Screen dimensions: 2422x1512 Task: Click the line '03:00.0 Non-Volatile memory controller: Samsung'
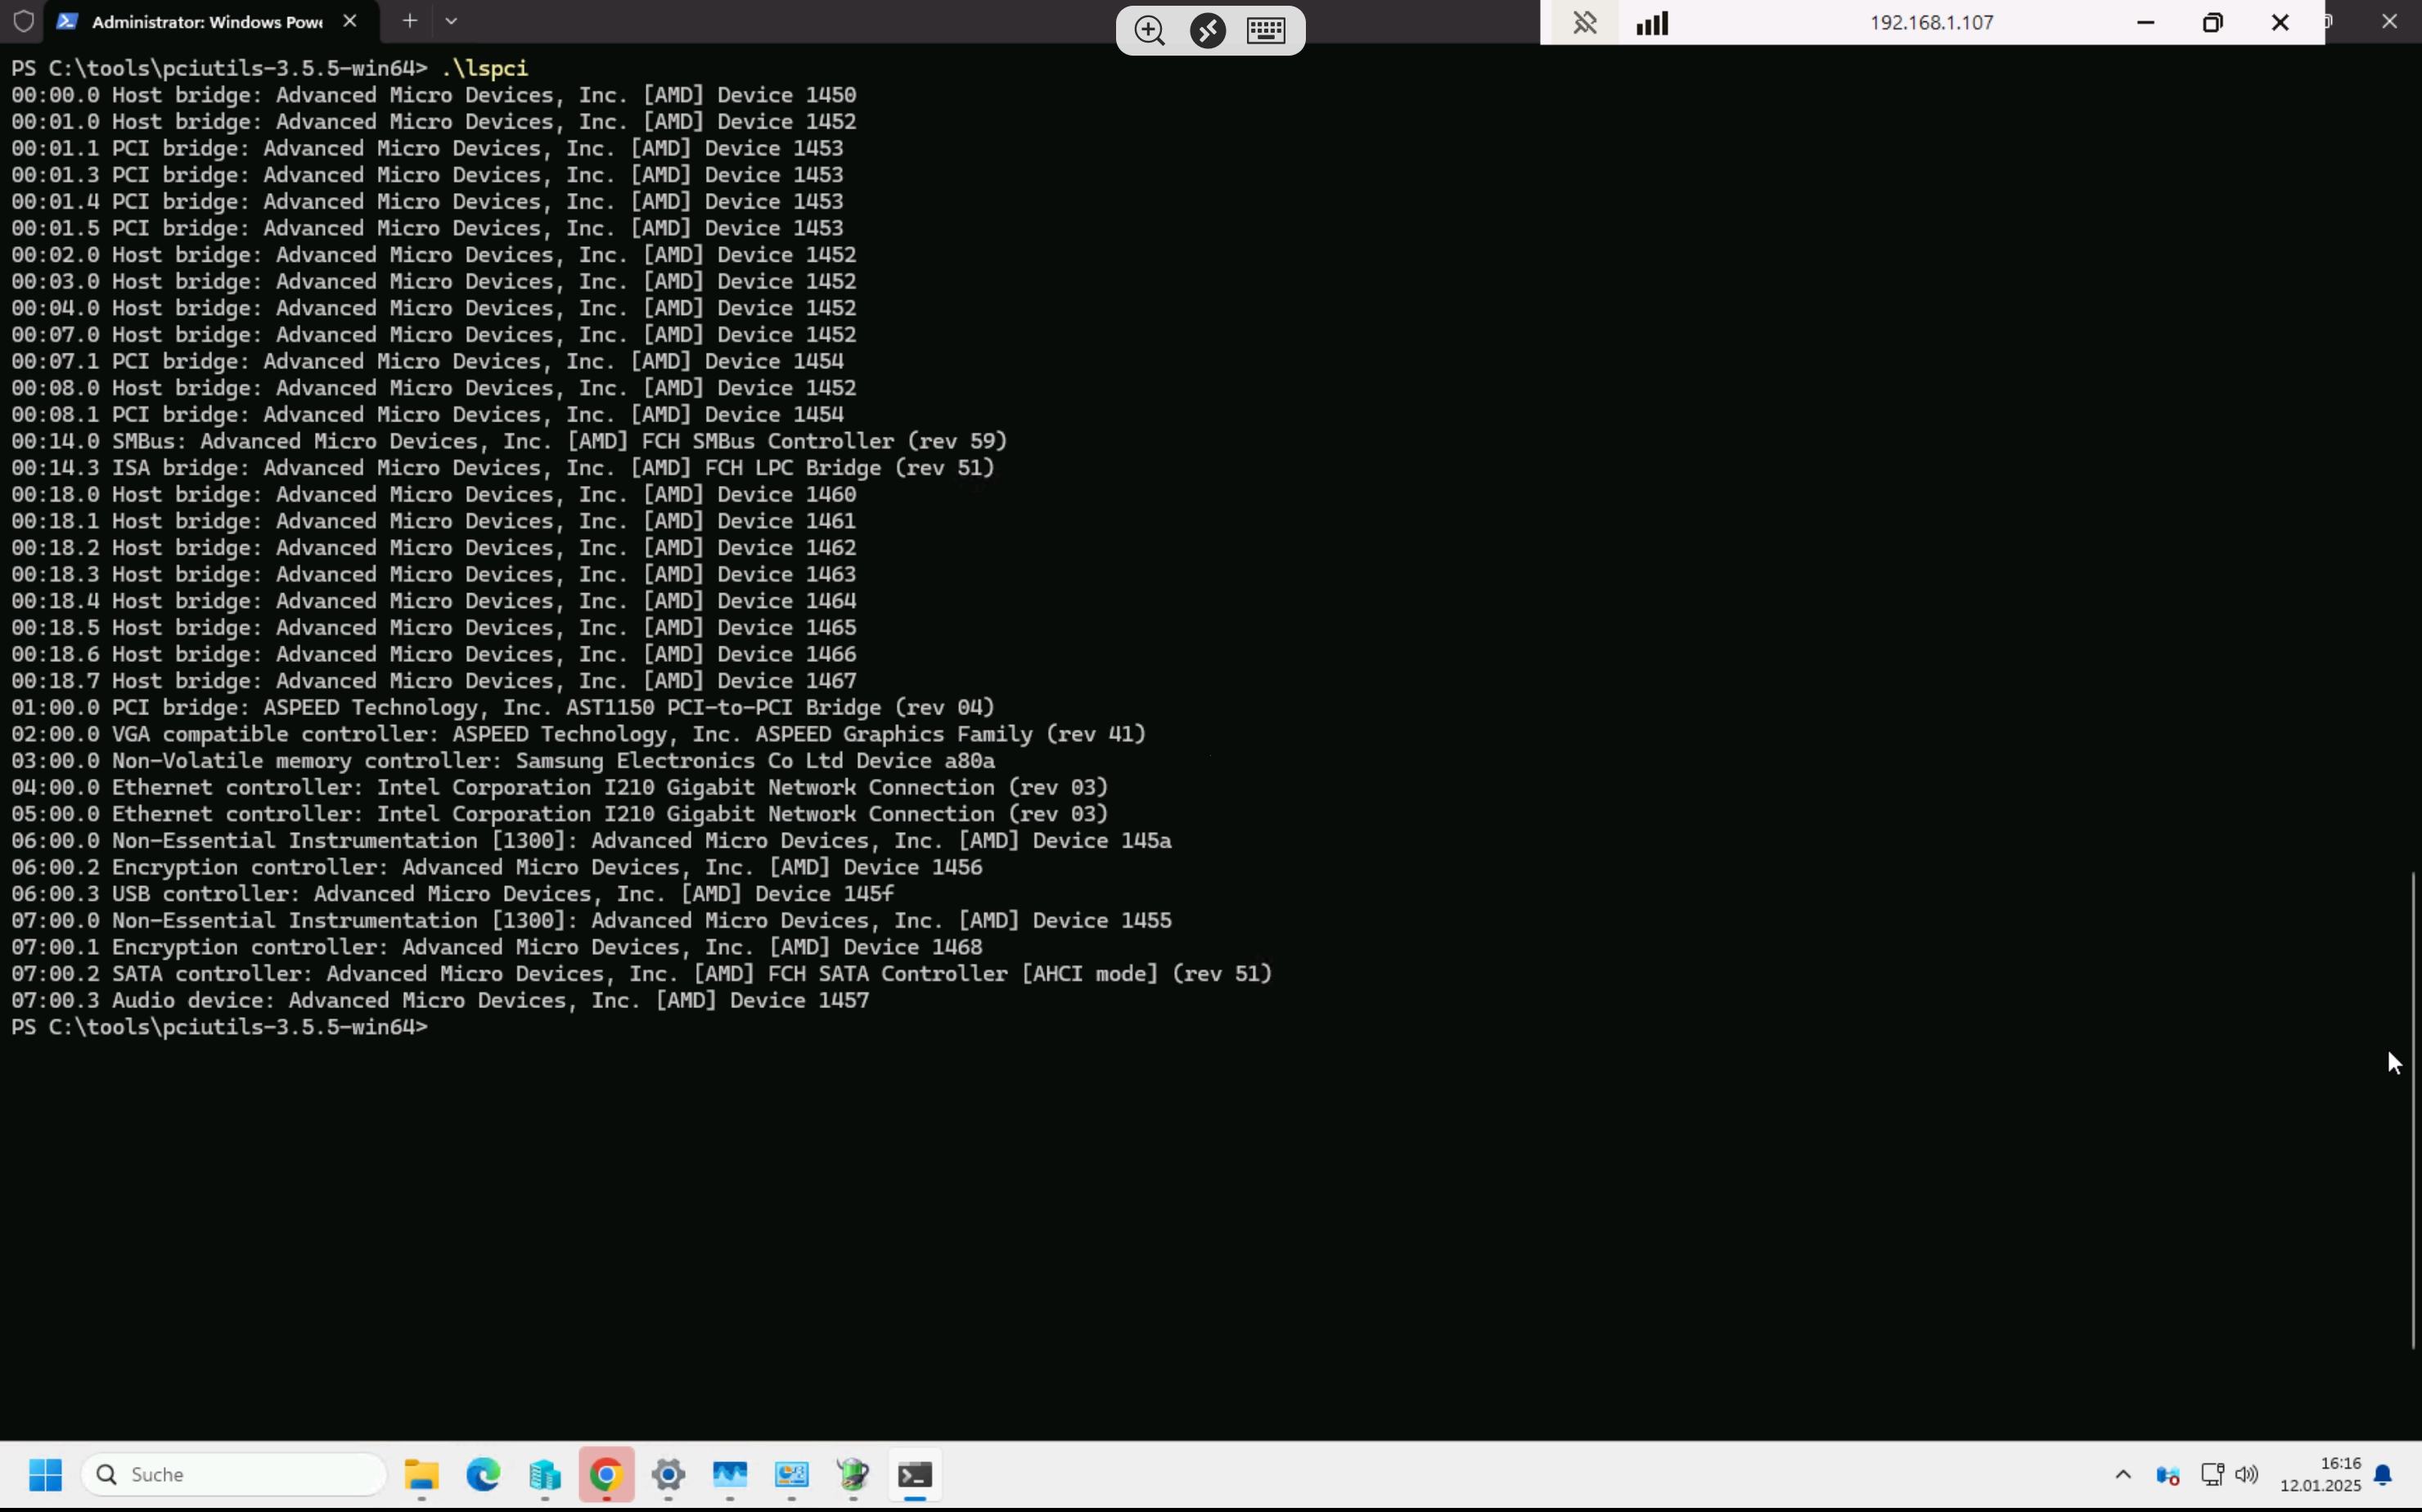[x=503, y=761]
